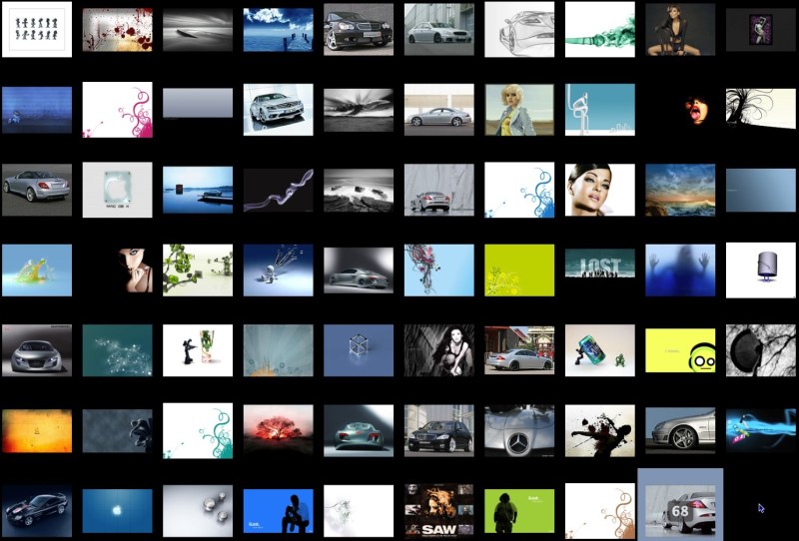Select the red tree sunset wallpaper
799x541 pixels.
coord(279,429)
